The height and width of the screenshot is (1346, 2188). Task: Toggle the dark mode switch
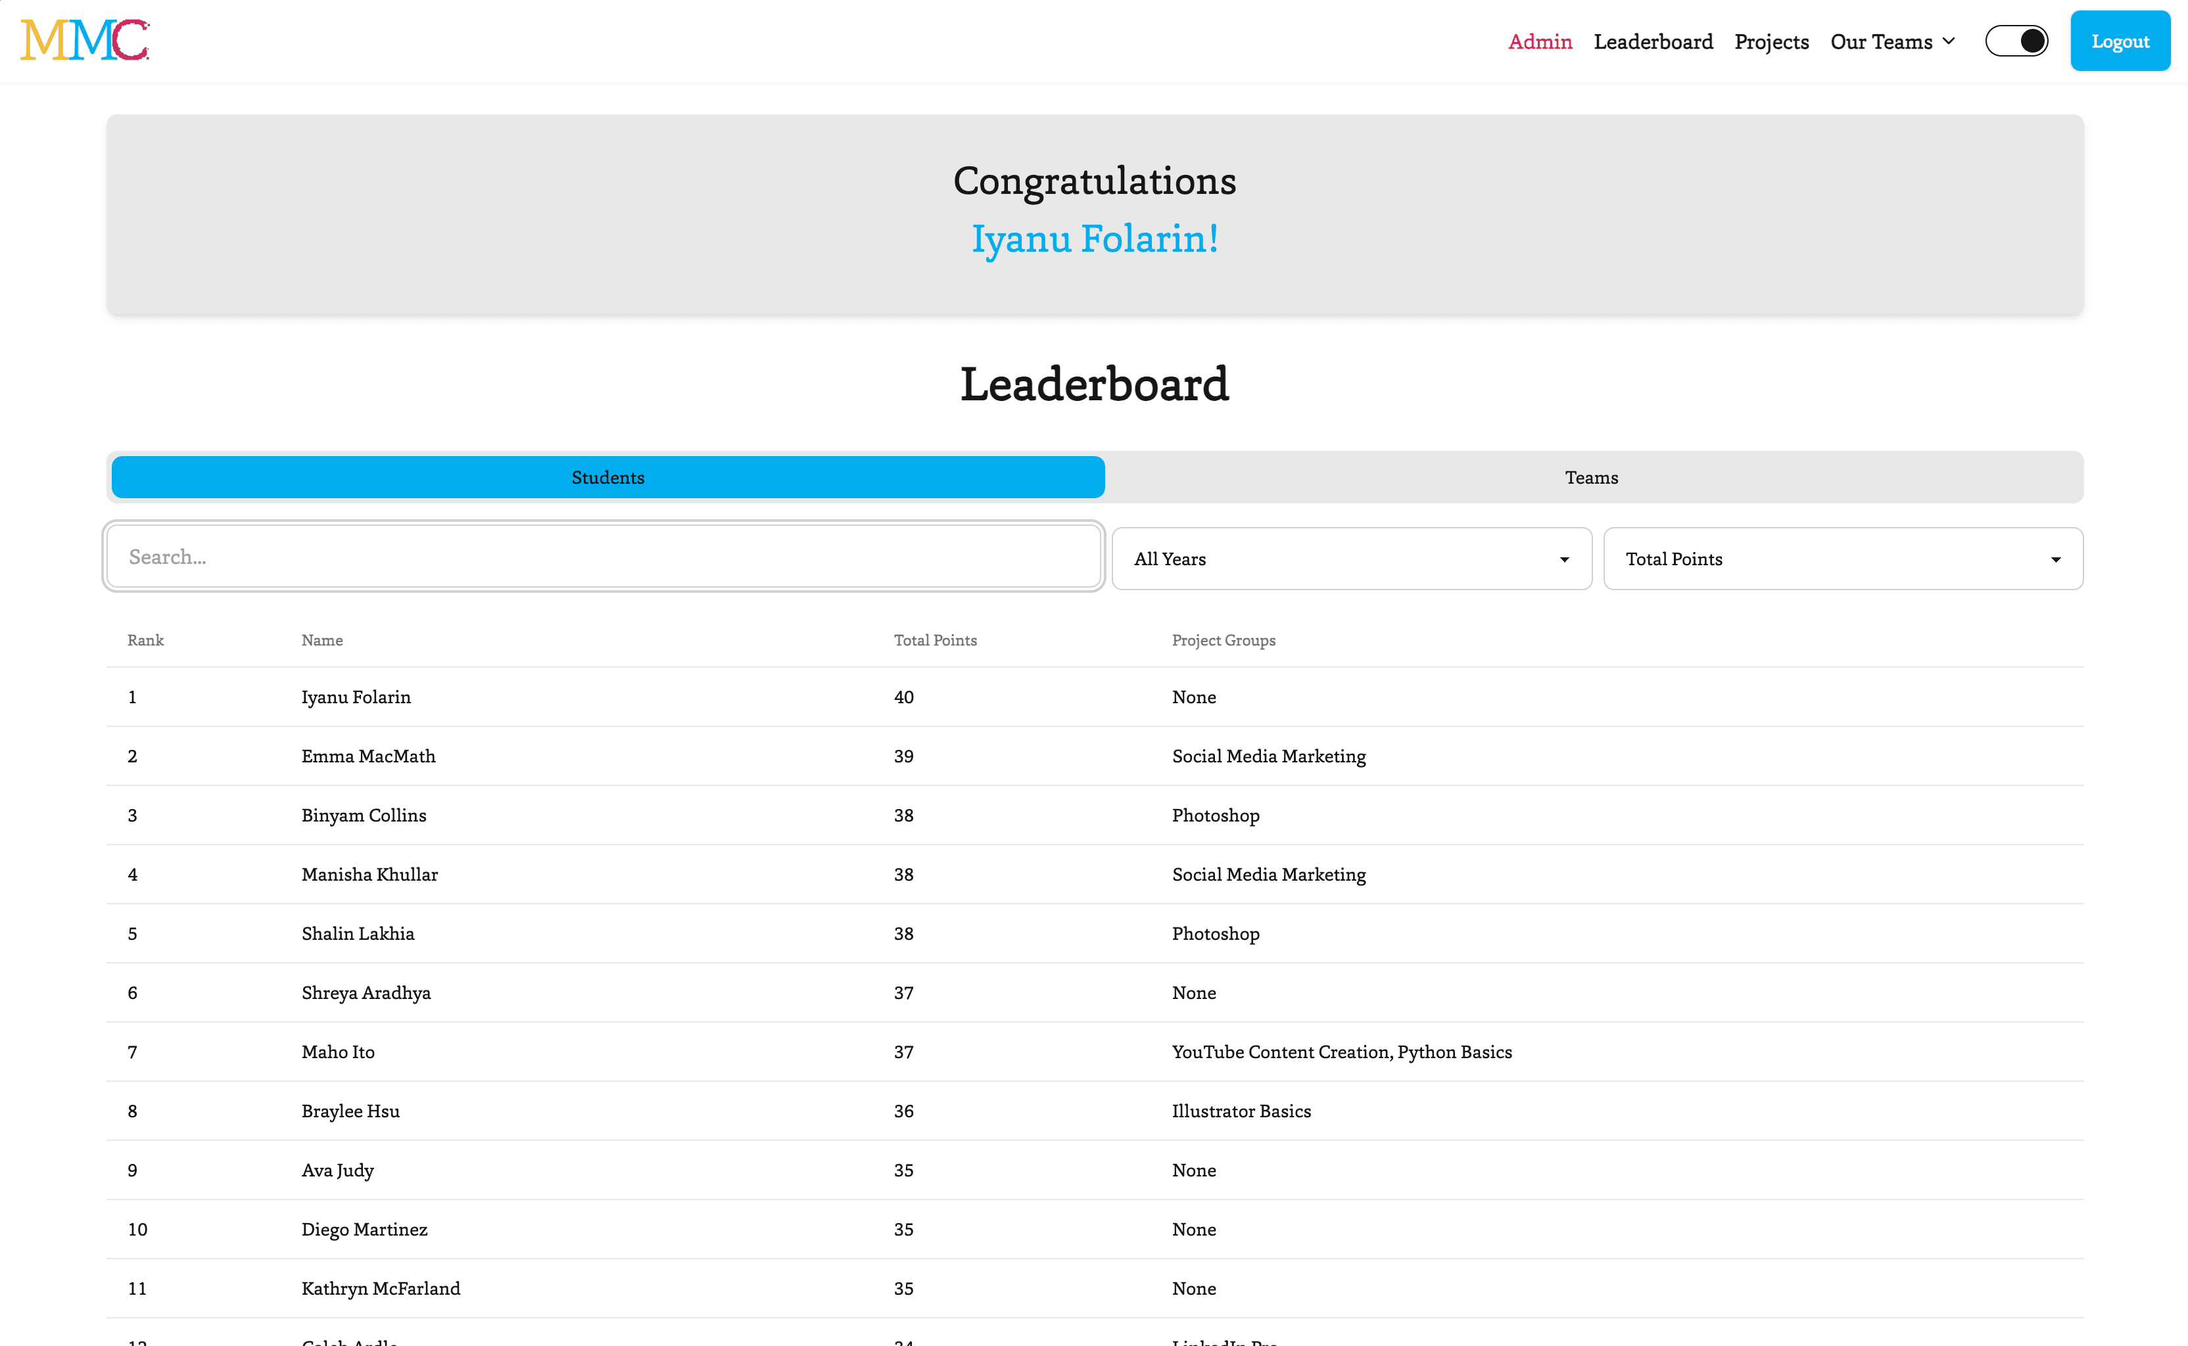click(x=2016, y=41)
